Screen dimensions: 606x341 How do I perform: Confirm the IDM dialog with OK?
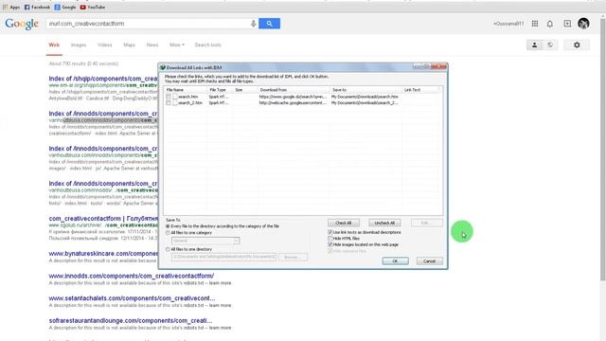tap(395, 261)
